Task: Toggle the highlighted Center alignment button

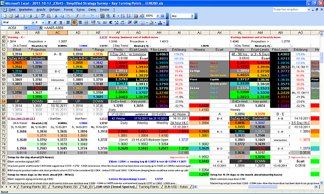Action: [74, 22]
